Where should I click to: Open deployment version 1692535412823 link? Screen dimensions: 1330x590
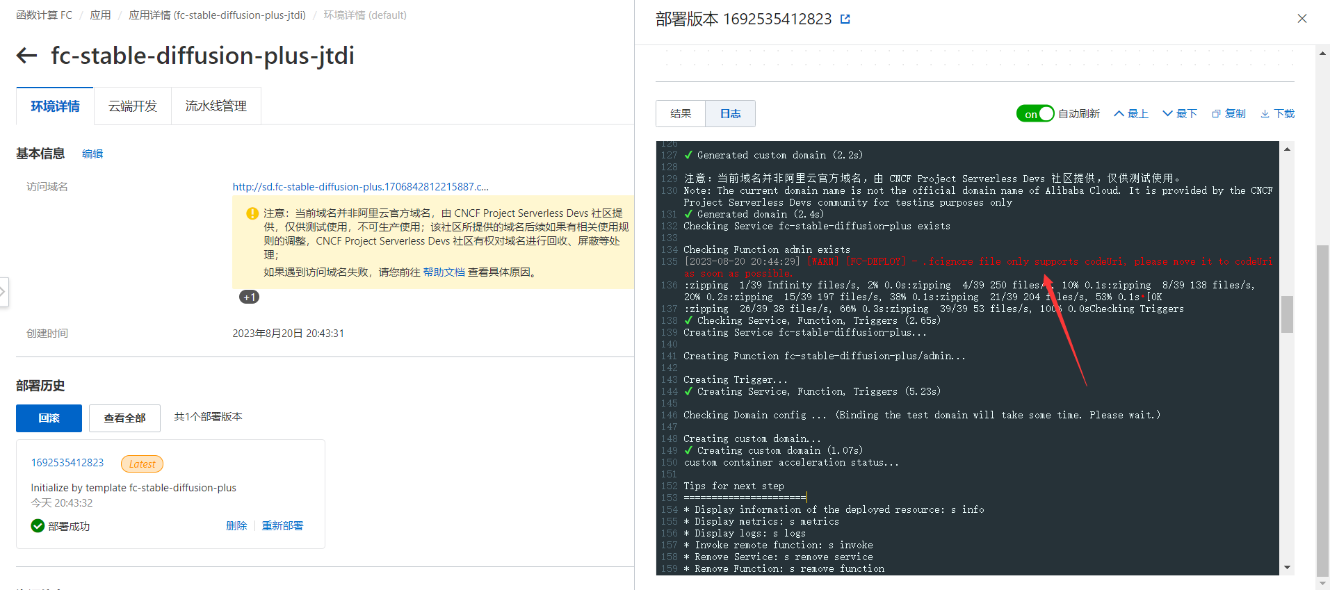(67, 463)
